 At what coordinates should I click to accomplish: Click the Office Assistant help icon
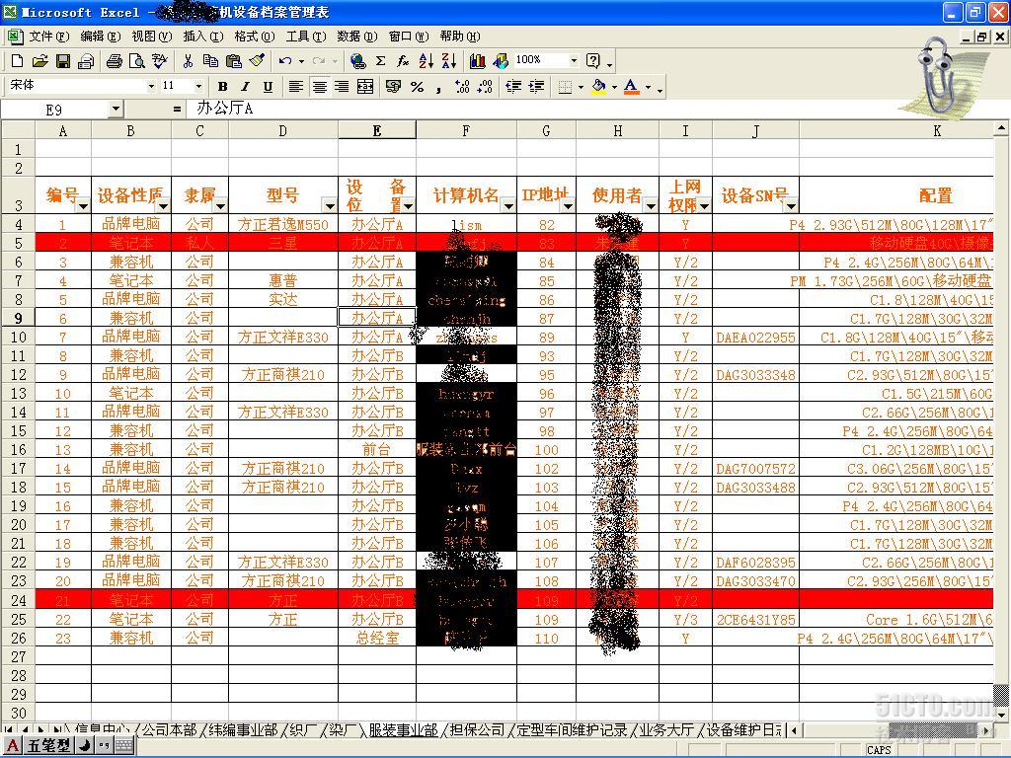coord(593,61)
